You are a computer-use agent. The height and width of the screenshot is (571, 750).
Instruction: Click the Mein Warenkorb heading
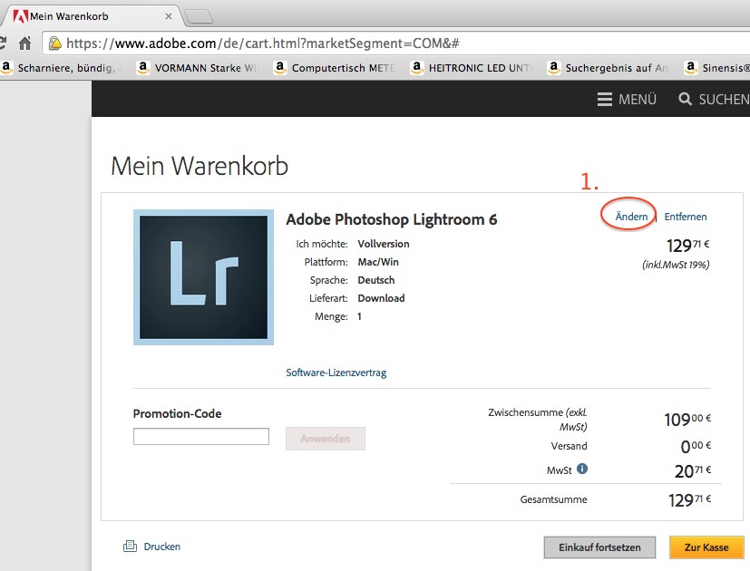200,166
